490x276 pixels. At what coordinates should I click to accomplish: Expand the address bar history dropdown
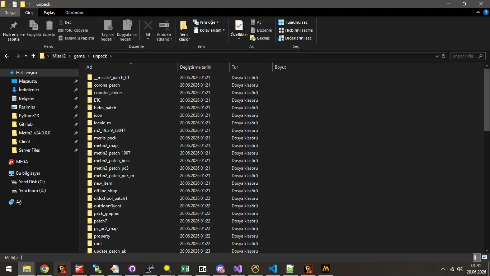pos(437,56)
